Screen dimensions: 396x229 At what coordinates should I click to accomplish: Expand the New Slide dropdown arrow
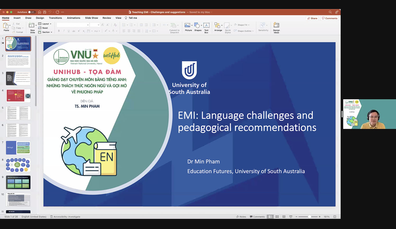tap(36, 26)
